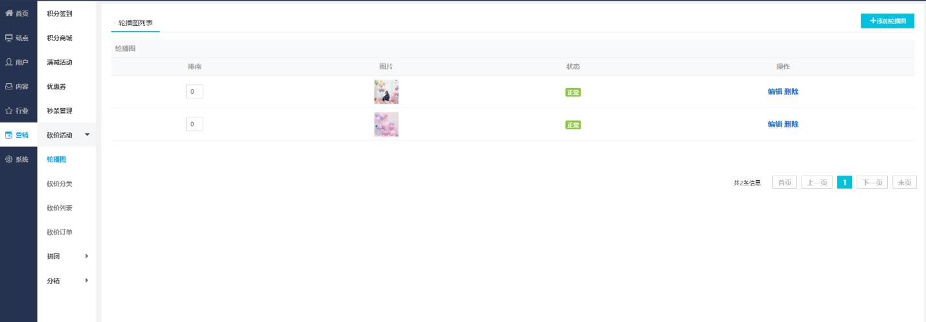Open the 首页 home icon in sidebar
Image resolution: width=926 pixels, height=322 pixels.
coord(9,14)
